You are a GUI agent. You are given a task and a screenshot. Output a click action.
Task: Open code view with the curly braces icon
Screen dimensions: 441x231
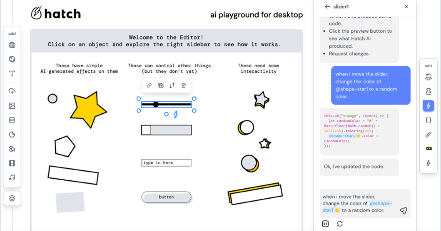tap(428, 120)
